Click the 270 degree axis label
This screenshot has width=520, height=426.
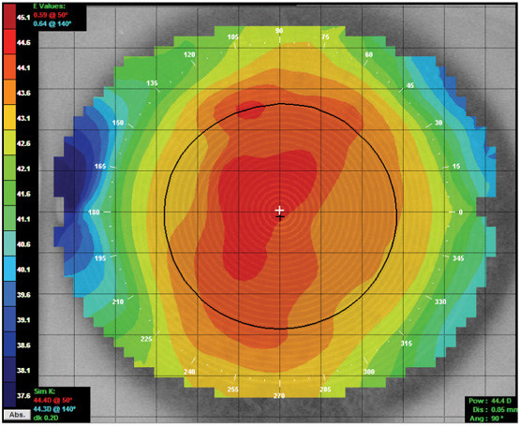(x=279, y=395)
